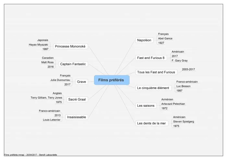Select the Julia Ducournau subtopic
This screenshot has height=160, width=227.
(60, 80)
